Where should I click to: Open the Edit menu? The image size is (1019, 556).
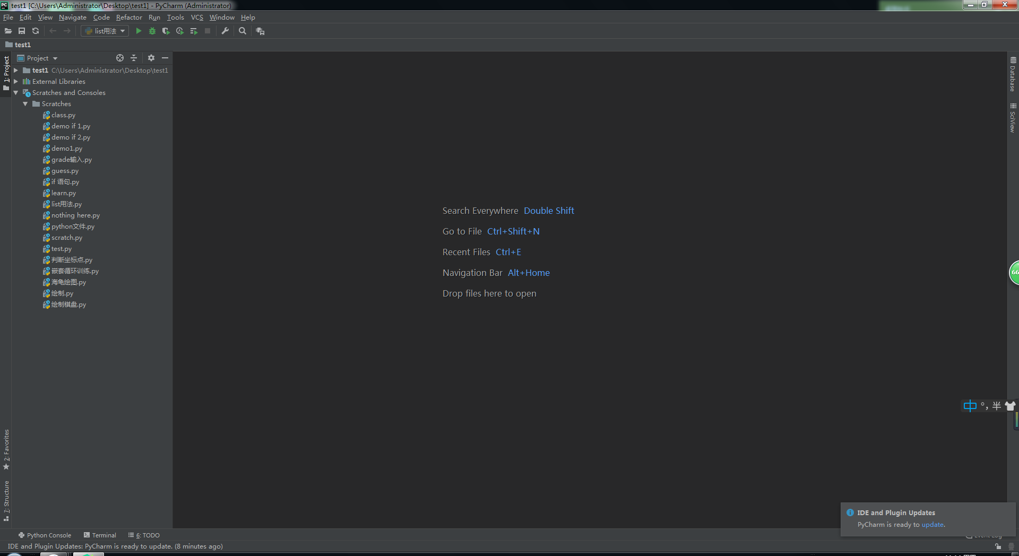coord(25,18)
